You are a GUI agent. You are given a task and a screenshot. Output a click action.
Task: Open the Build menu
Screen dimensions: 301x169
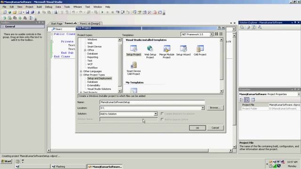39,7
